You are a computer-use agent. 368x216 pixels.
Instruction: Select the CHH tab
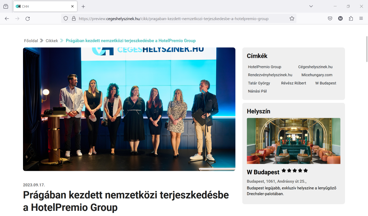(x=45, y=6)
